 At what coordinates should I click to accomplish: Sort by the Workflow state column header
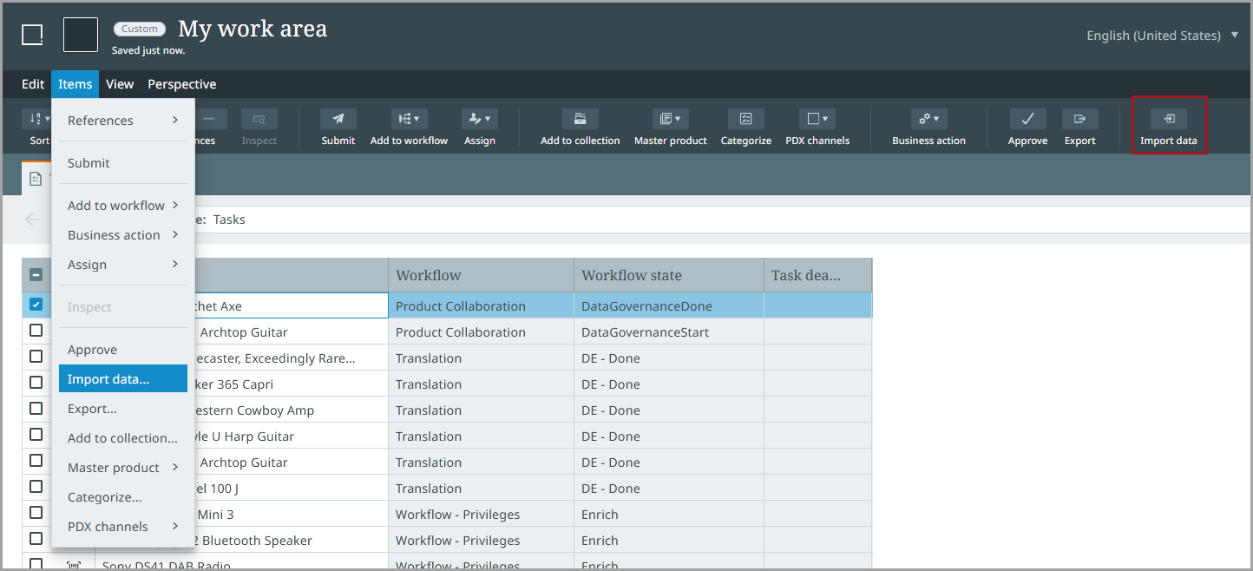632,275
